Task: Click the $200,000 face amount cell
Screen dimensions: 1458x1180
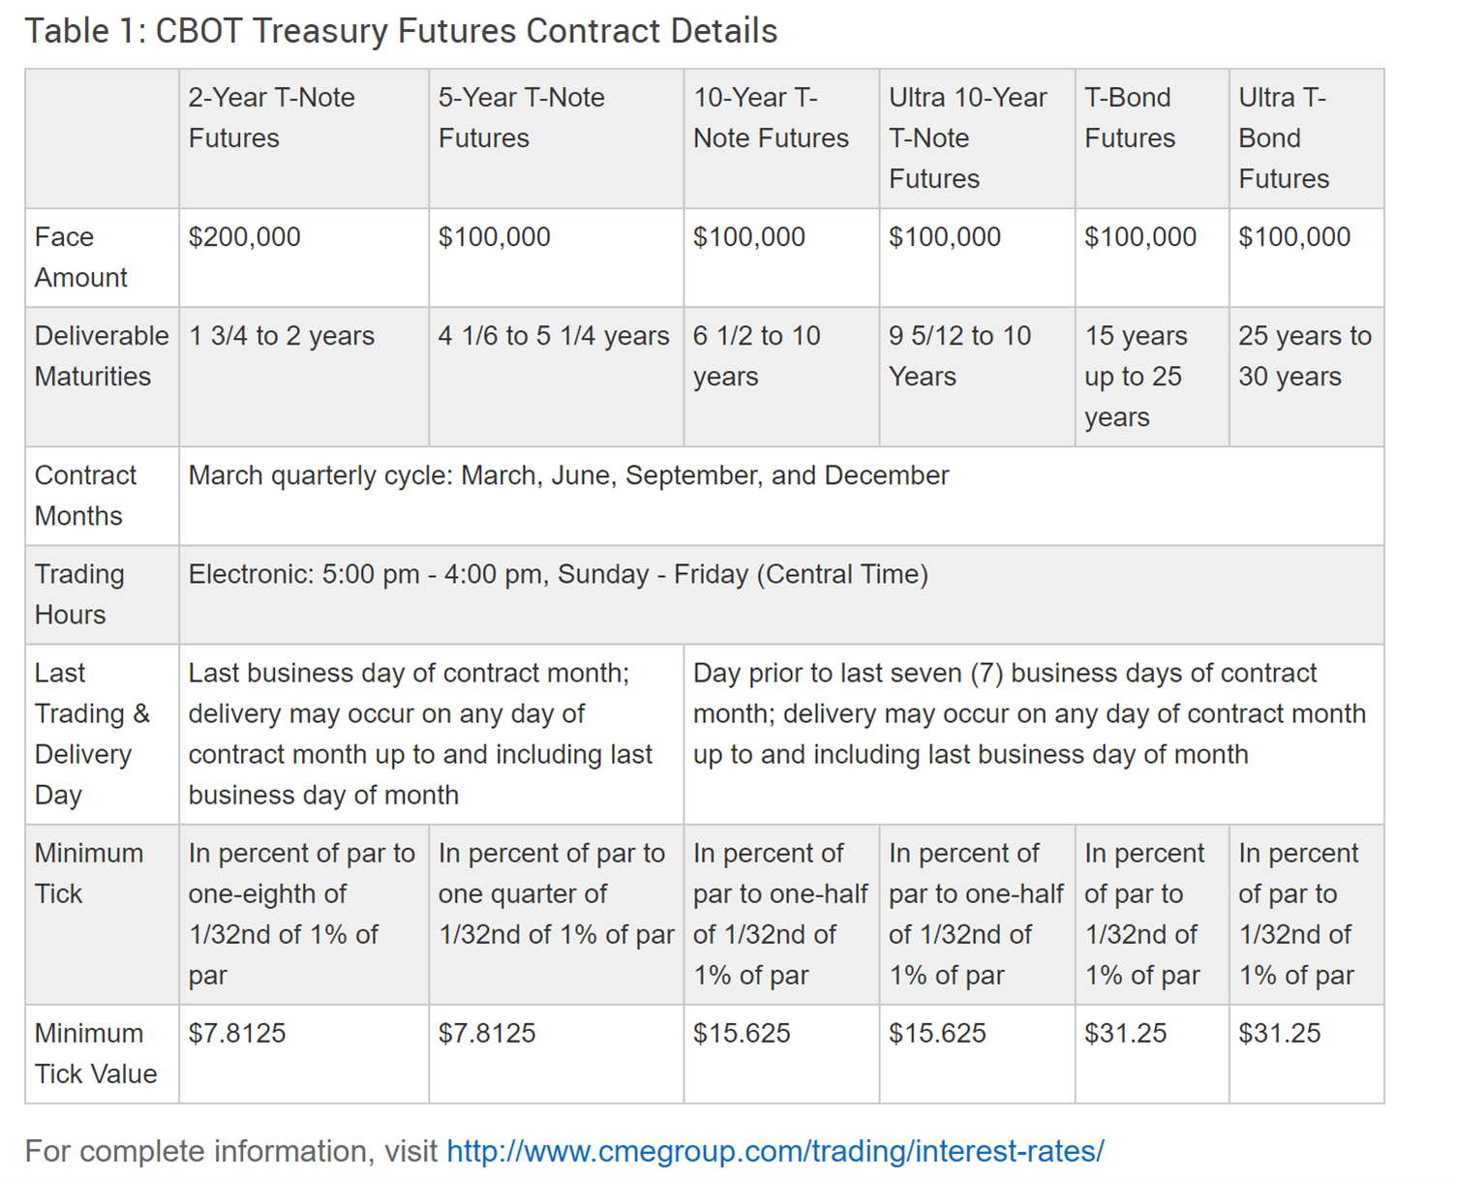Action: pos(304,257)
